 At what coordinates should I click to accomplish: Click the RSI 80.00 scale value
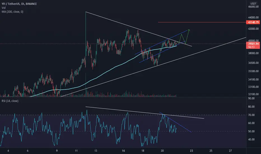coord(251,107)
